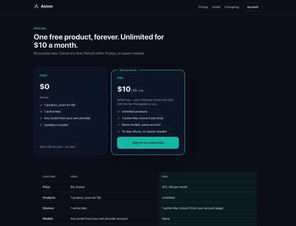Click the FREE table column header
Screen dimensions: 296x226
pos(74,177)
